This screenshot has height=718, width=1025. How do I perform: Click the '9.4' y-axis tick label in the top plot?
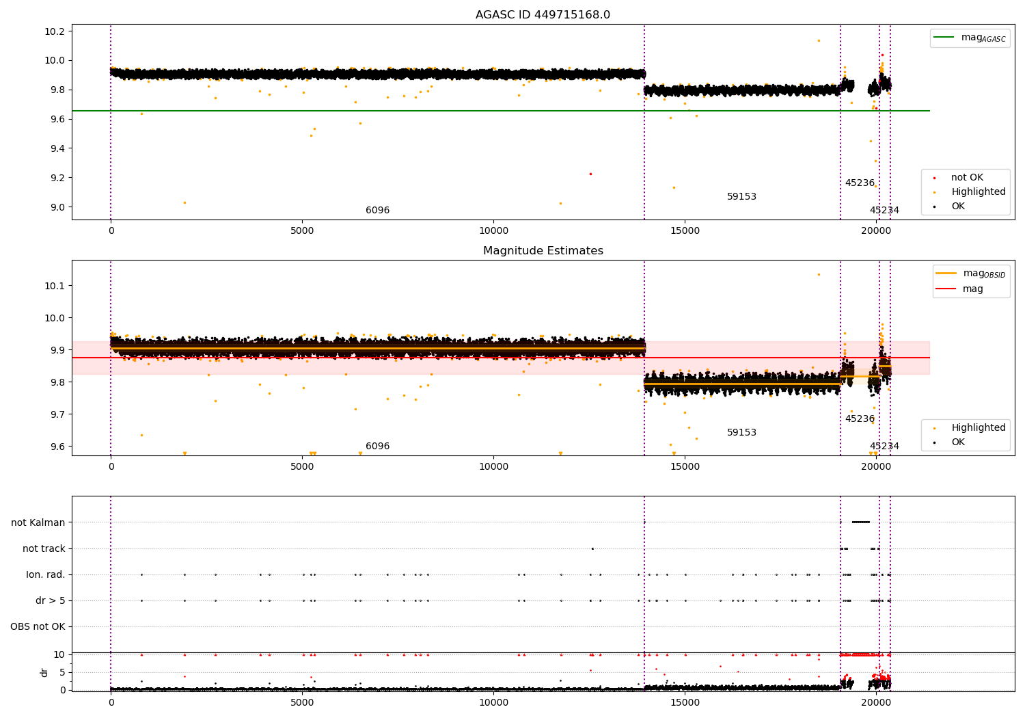point(57,149)
